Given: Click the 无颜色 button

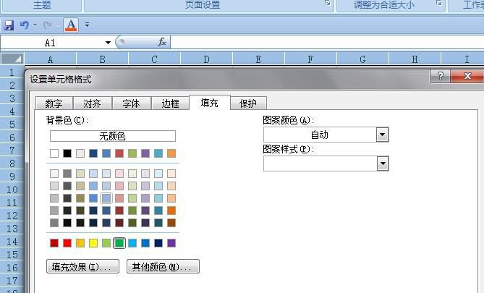Looking at the screenshot, I should click(x=113, y=136).
